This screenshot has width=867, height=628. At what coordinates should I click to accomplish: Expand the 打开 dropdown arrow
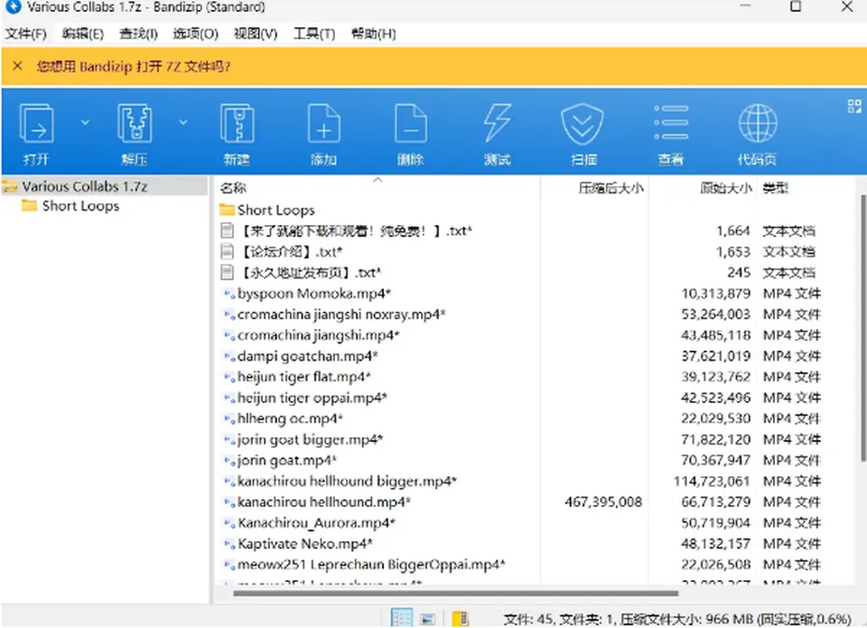coord(85,122)
